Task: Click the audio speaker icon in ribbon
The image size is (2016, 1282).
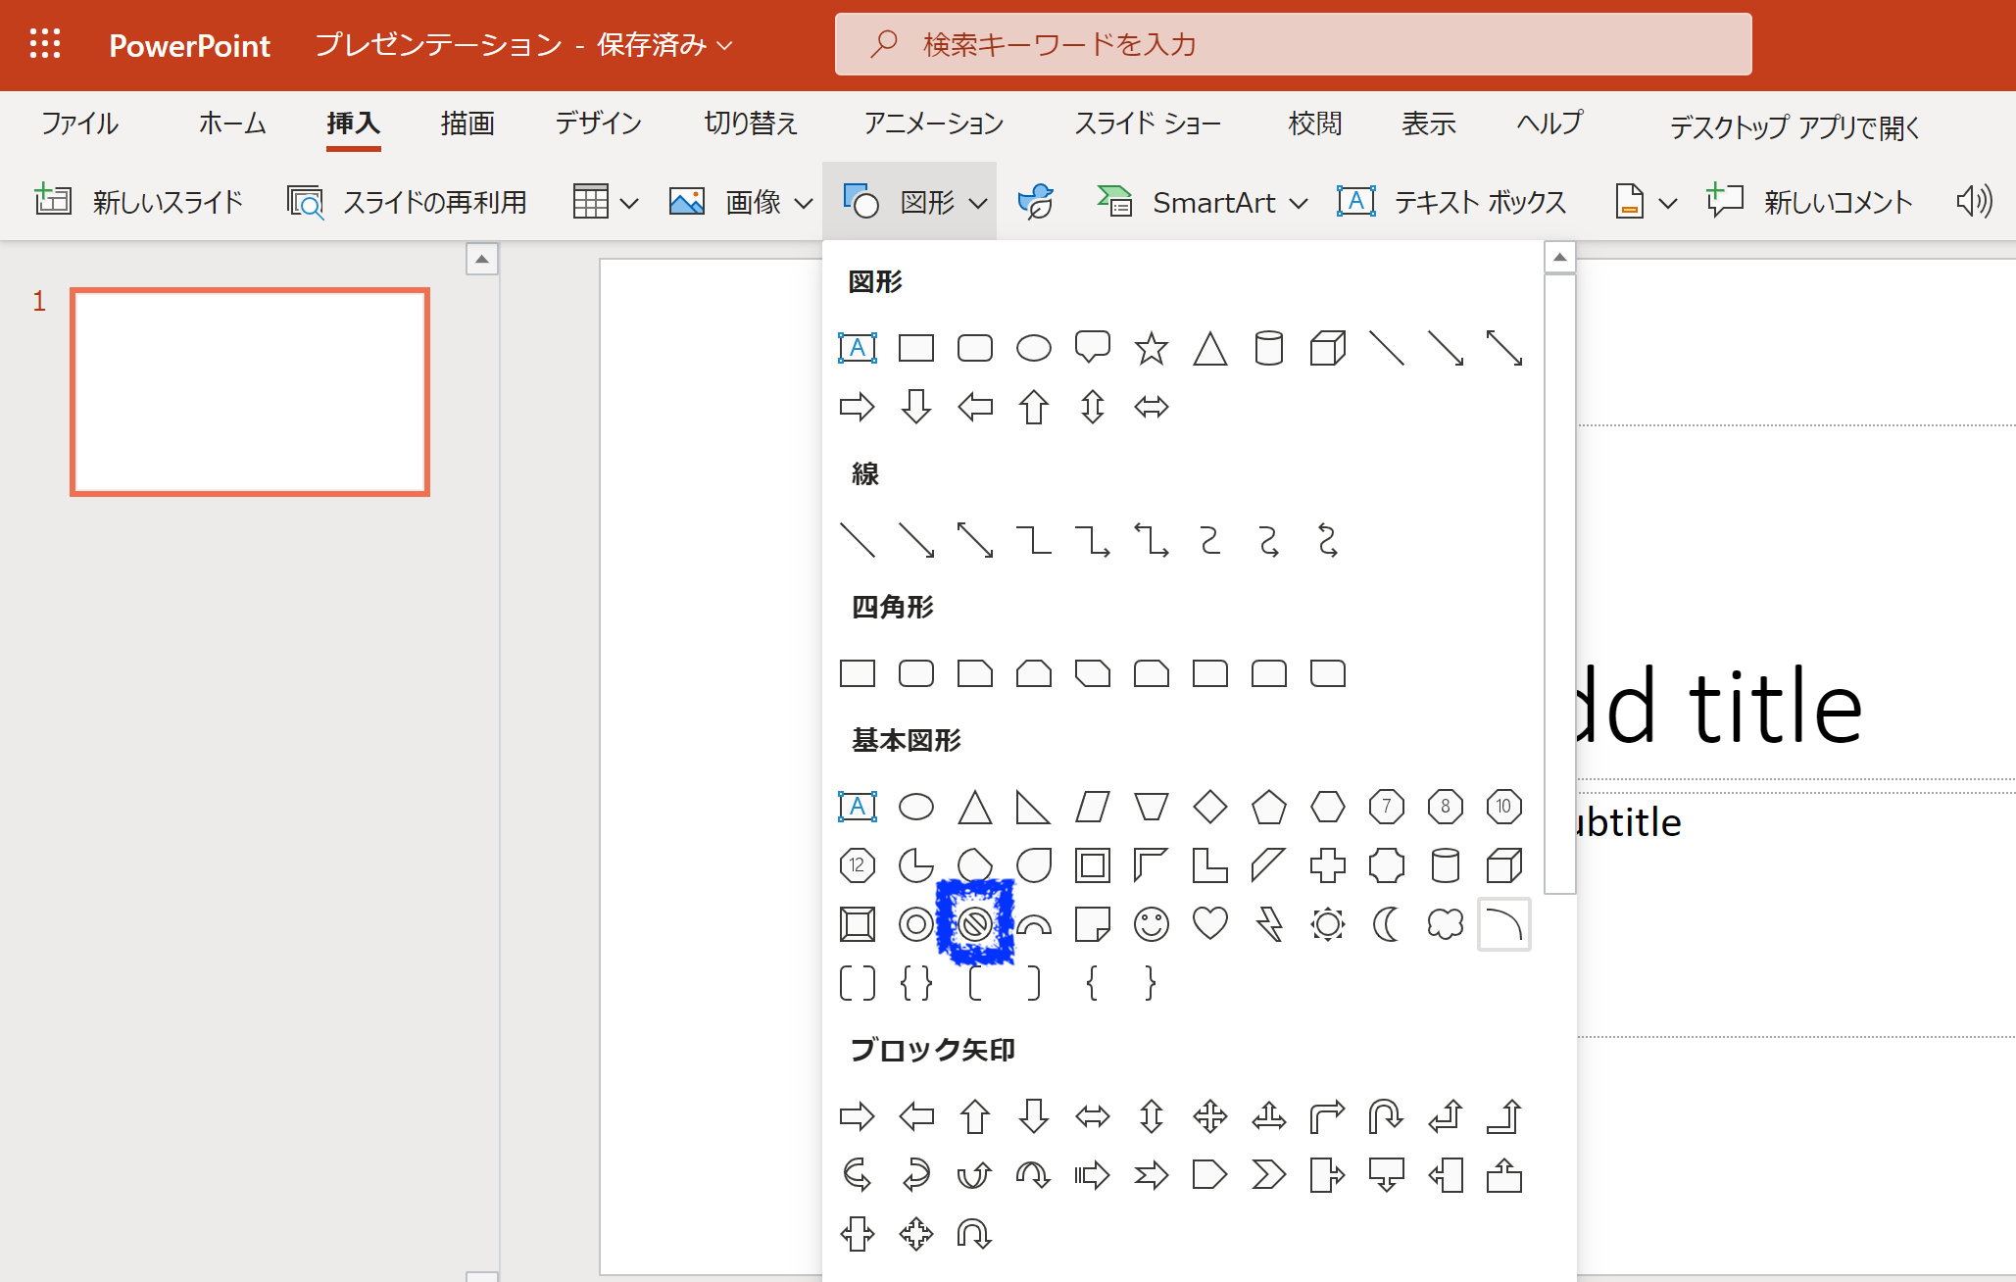Action: pos(1974,201)
